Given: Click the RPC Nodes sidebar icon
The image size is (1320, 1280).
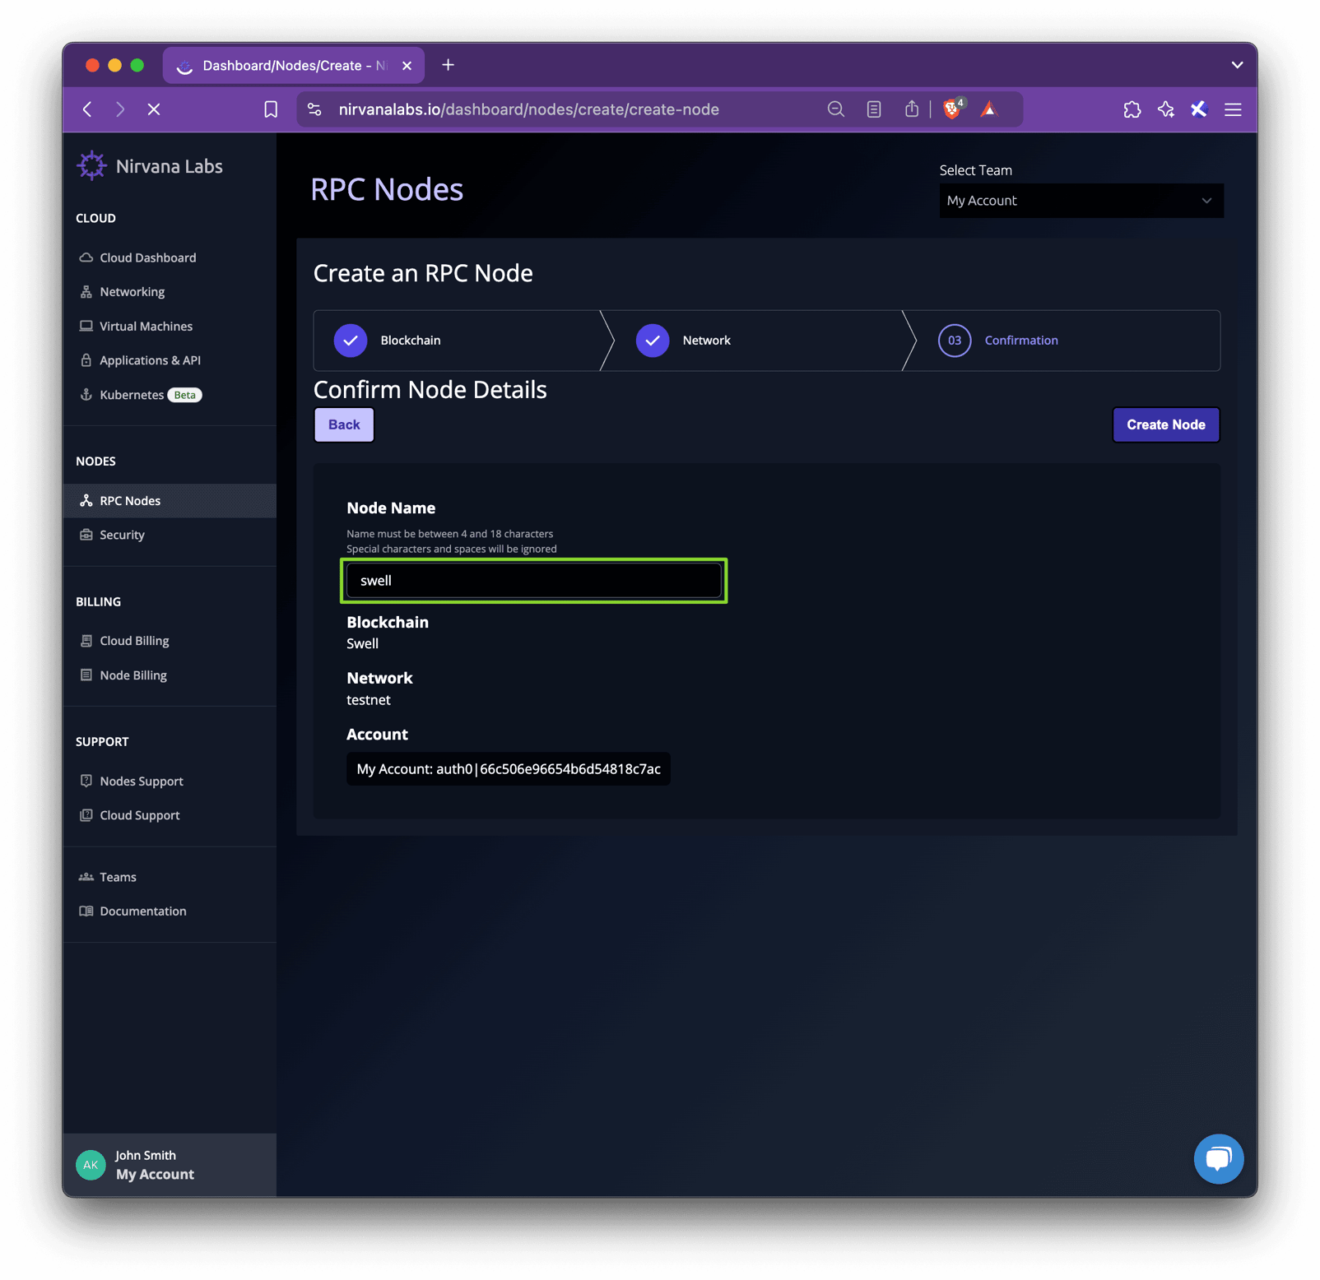Looking at the screenshot, I should click(86, 500).
